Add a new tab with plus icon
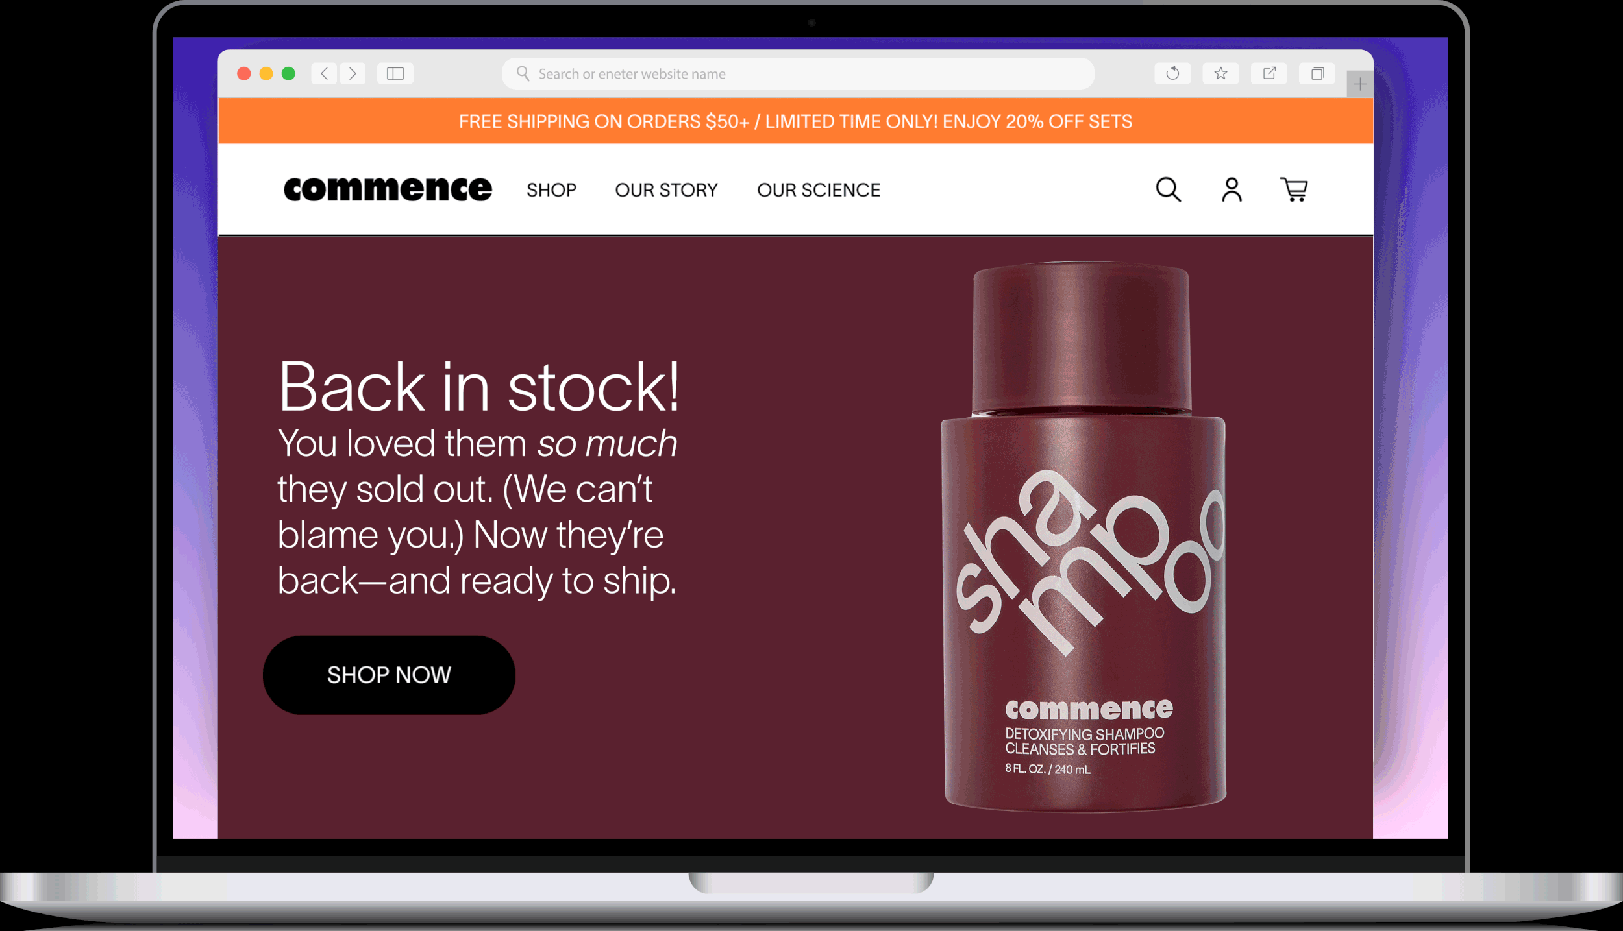 coord(1360,84)
